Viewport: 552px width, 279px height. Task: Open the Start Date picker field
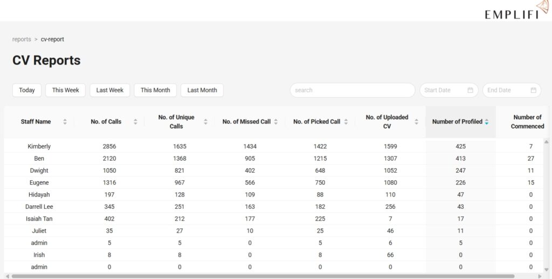pos(444,90)
